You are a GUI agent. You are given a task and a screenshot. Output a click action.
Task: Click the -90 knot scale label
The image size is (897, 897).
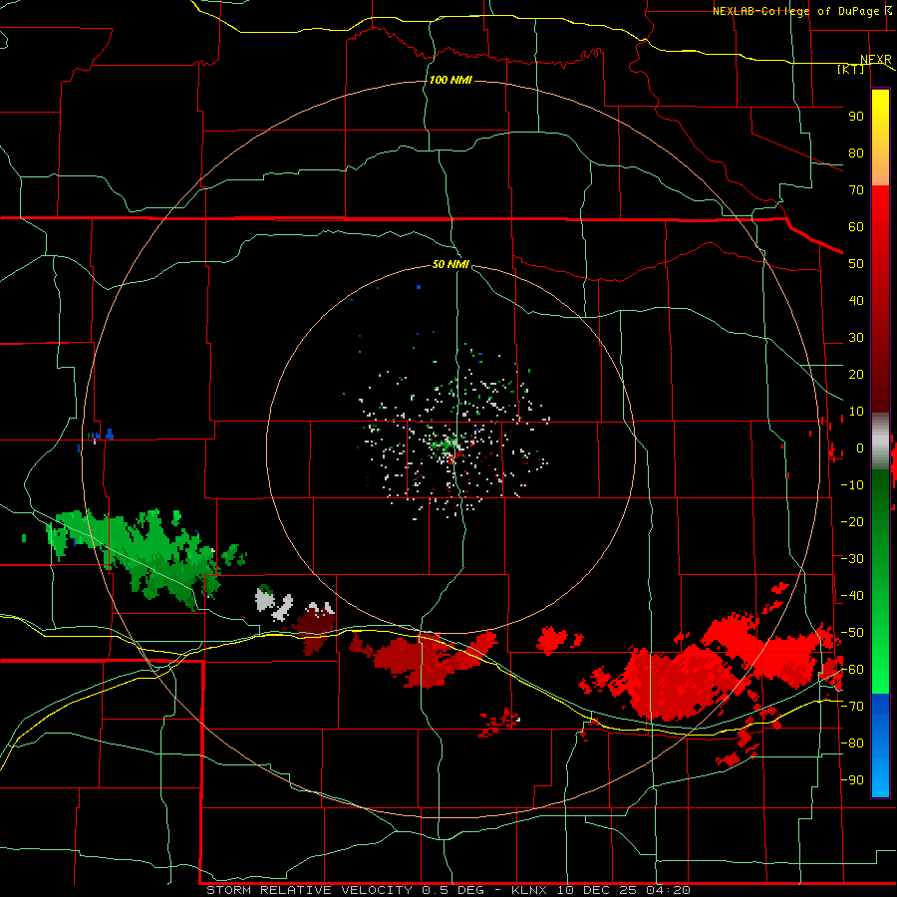click(x=852, y=780)
